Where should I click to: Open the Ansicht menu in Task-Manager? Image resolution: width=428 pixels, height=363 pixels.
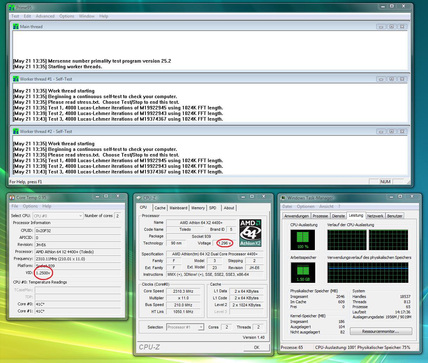(x=326, y=206)
